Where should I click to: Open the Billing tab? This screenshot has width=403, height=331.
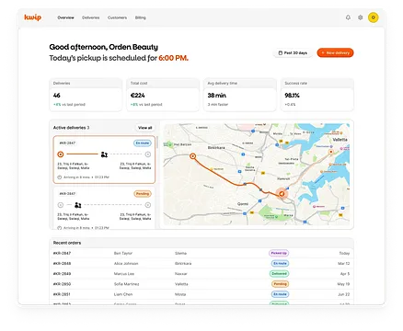(141, 17)
